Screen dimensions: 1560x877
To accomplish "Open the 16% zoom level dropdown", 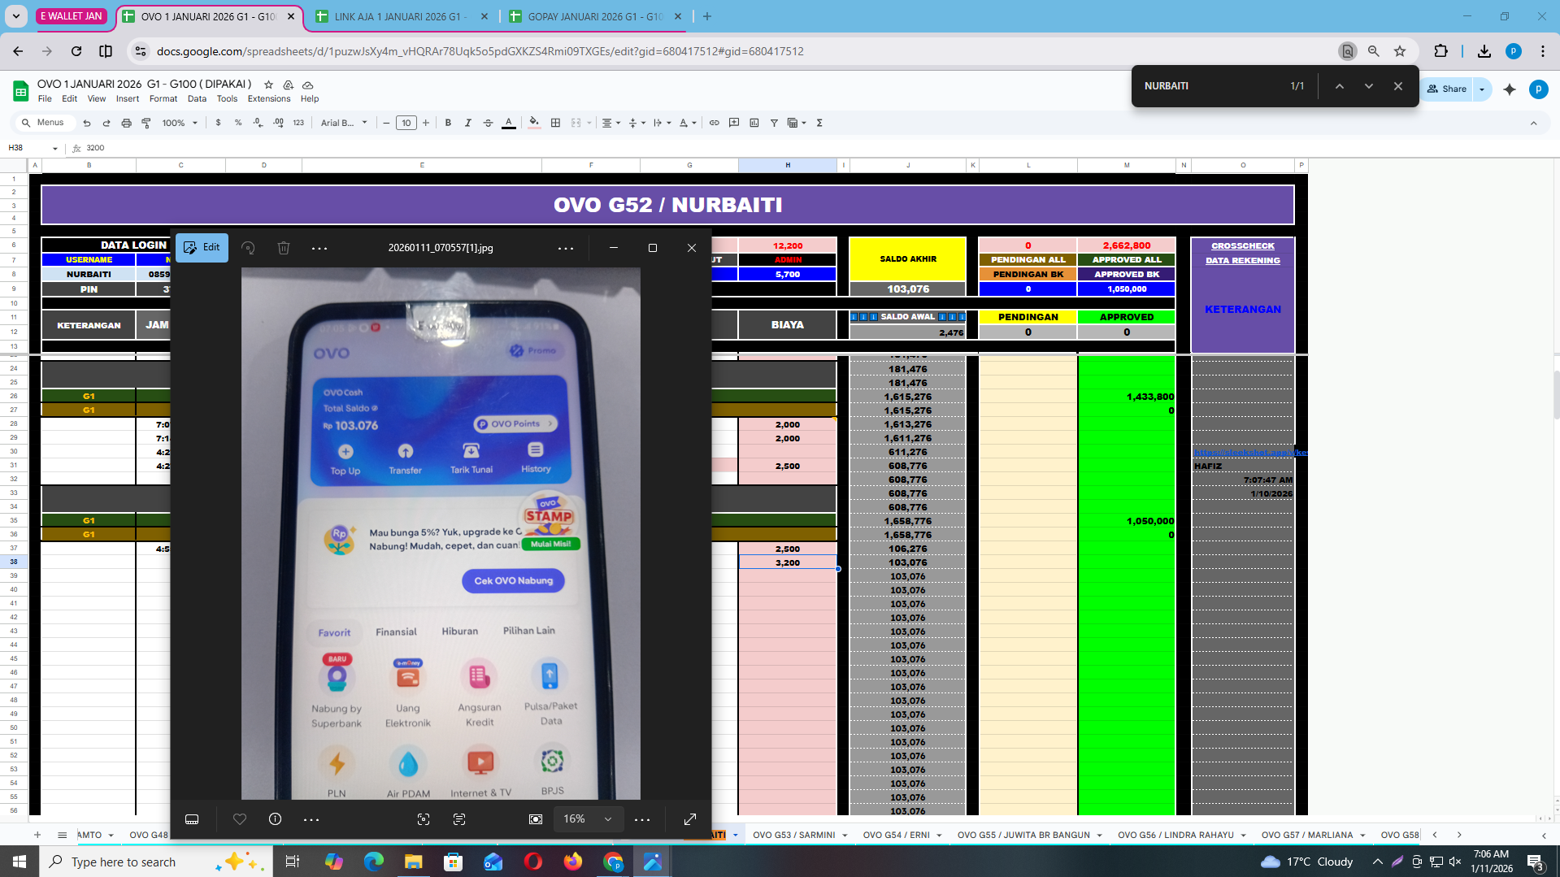I will (589, 819).
